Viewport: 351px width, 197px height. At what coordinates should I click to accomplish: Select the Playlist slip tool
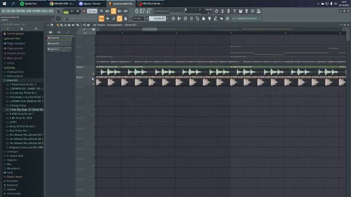pos(73,25)
